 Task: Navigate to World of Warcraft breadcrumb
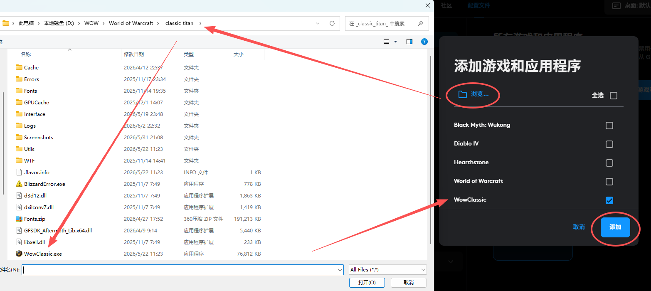(x=131, y=23)
